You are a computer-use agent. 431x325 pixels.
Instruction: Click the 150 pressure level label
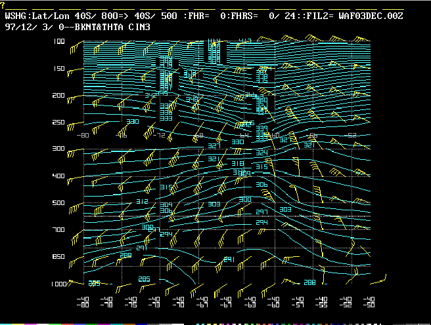[x=59, y=69]
